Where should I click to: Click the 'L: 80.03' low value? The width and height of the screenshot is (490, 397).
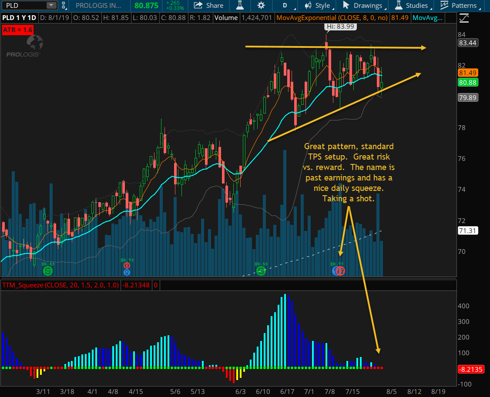click(x=144, y=18)
